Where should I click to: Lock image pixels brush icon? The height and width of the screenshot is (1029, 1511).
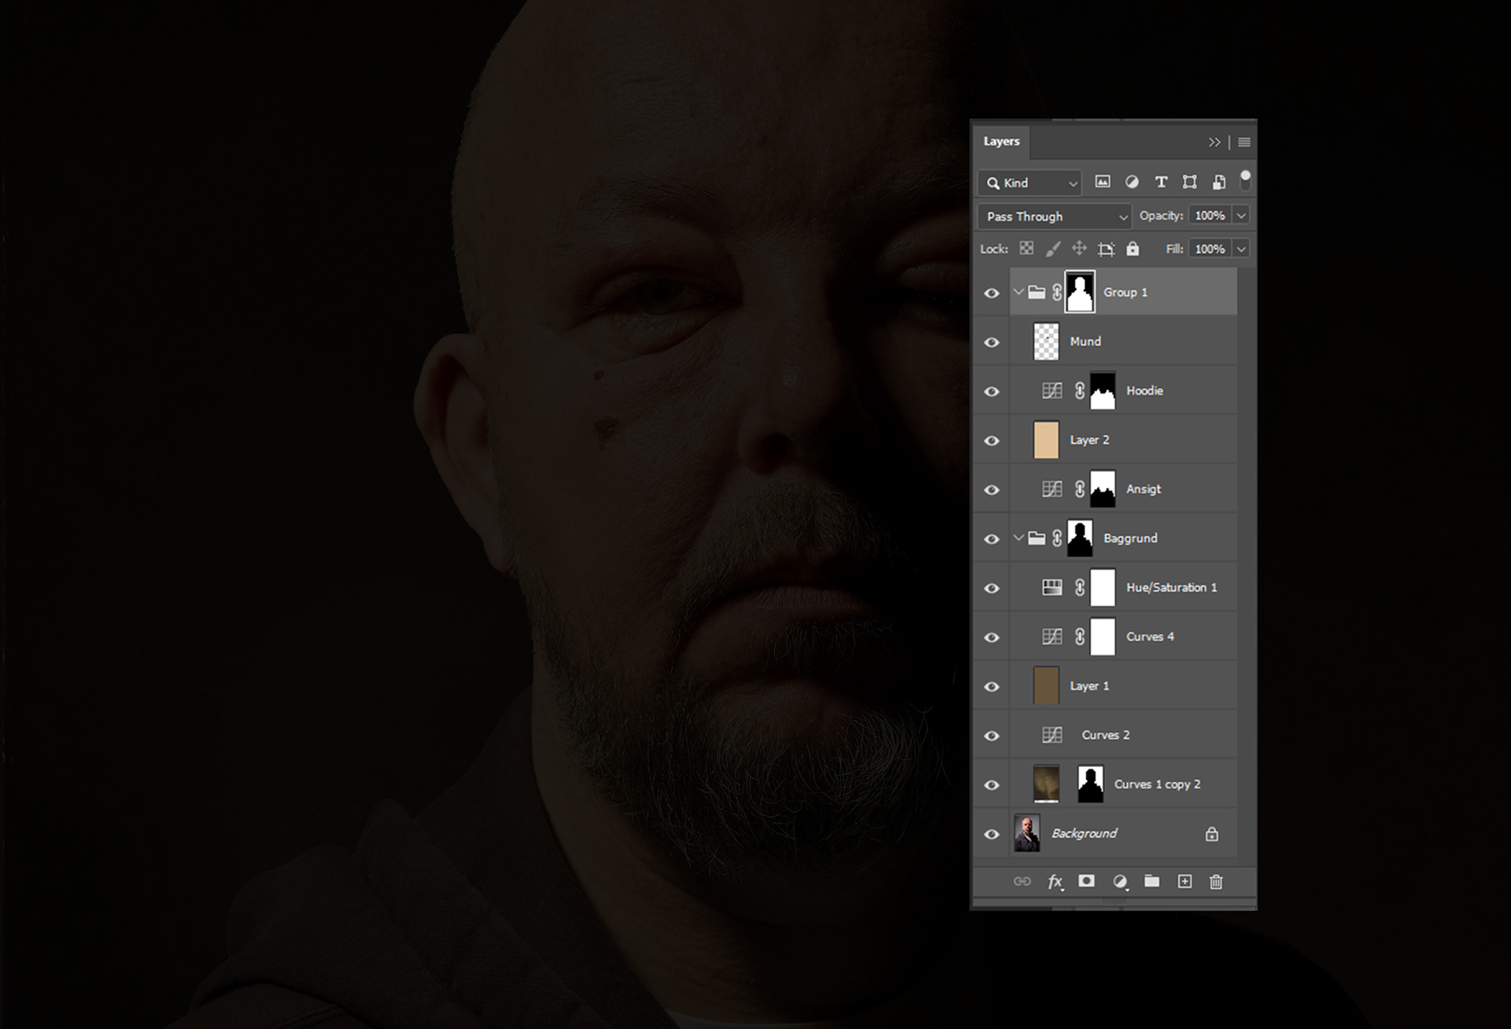(1053, 249)
